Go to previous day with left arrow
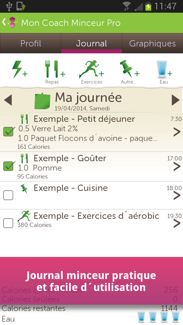 (x=8, y=100)
